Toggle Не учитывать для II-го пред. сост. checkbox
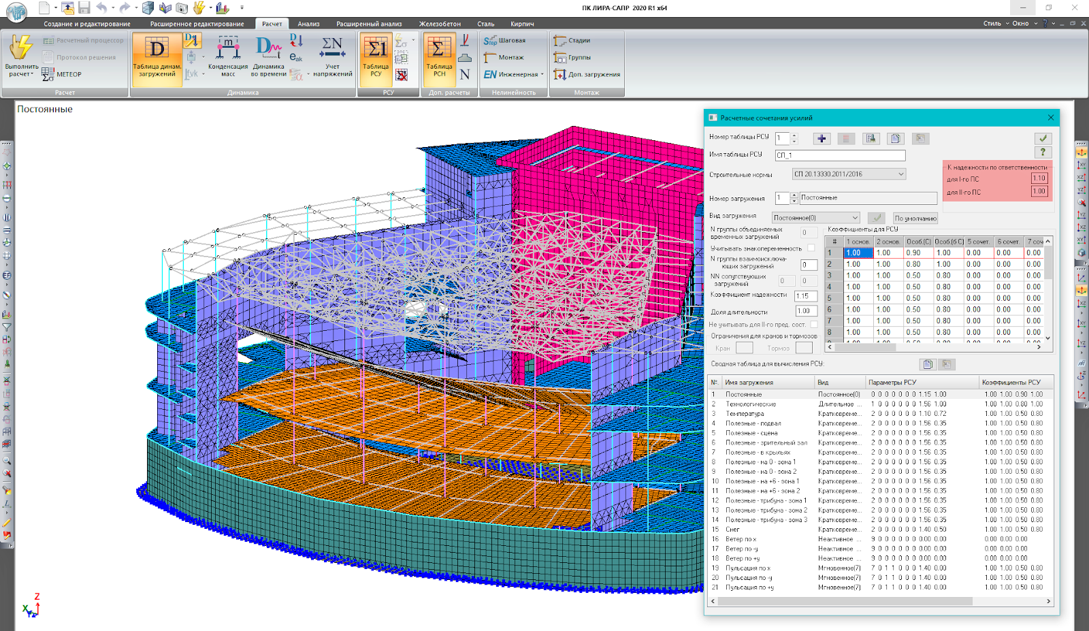The width and height of the screenshot is (1089, 631). pyautogui.click(x=814, y=325)
